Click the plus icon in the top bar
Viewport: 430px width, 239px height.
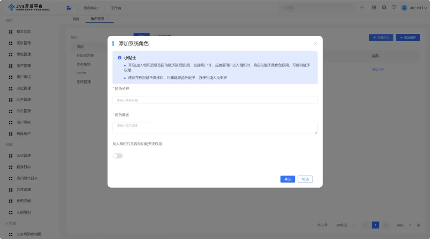tap(362, 7)
